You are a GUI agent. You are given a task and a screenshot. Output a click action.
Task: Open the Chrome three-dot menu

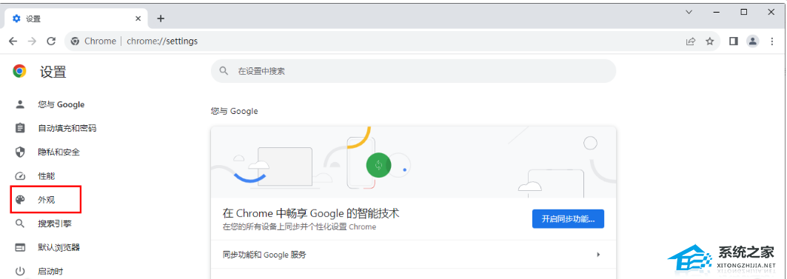tap(772, 41)
